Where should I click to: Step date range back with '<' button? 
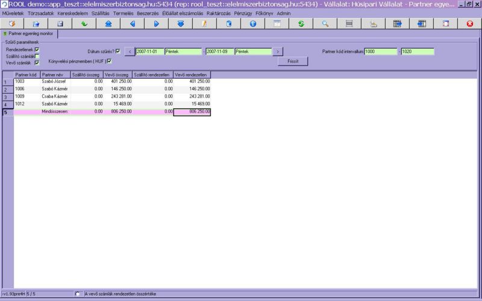pos(129,52)
